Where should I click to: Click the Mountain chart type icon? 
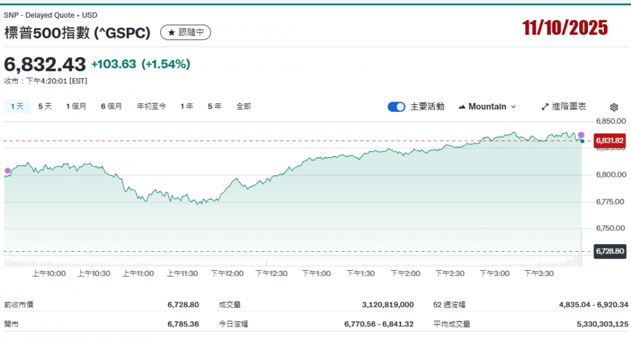(461, 107)
